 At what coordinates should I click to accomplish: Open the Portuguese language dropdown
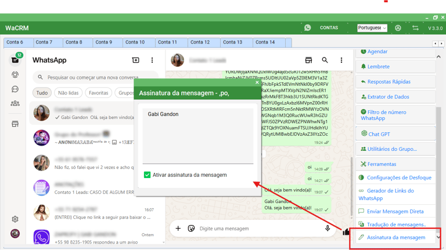[x=372, y=28]
